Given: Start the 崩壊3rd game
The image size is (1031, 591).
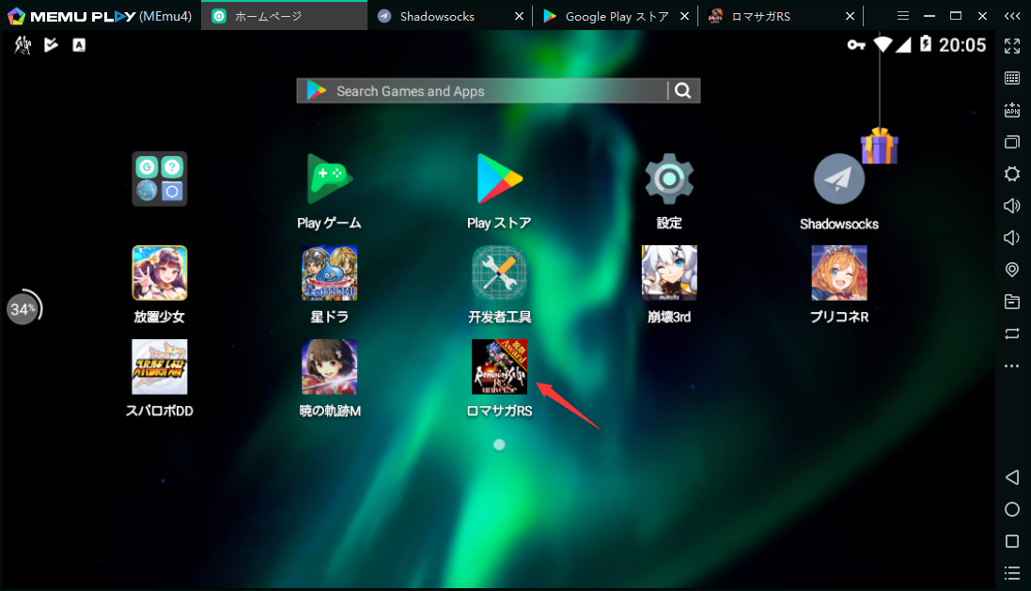Looking at the screenshot, I should tap(669, 273).
